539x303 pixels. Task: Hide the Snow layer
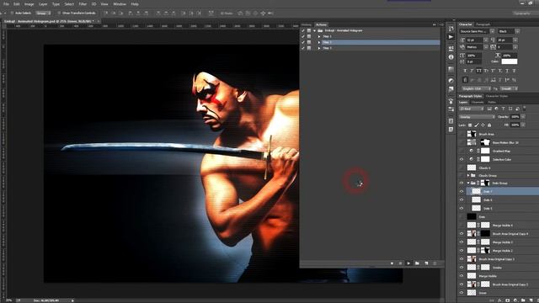click(462, 293)
